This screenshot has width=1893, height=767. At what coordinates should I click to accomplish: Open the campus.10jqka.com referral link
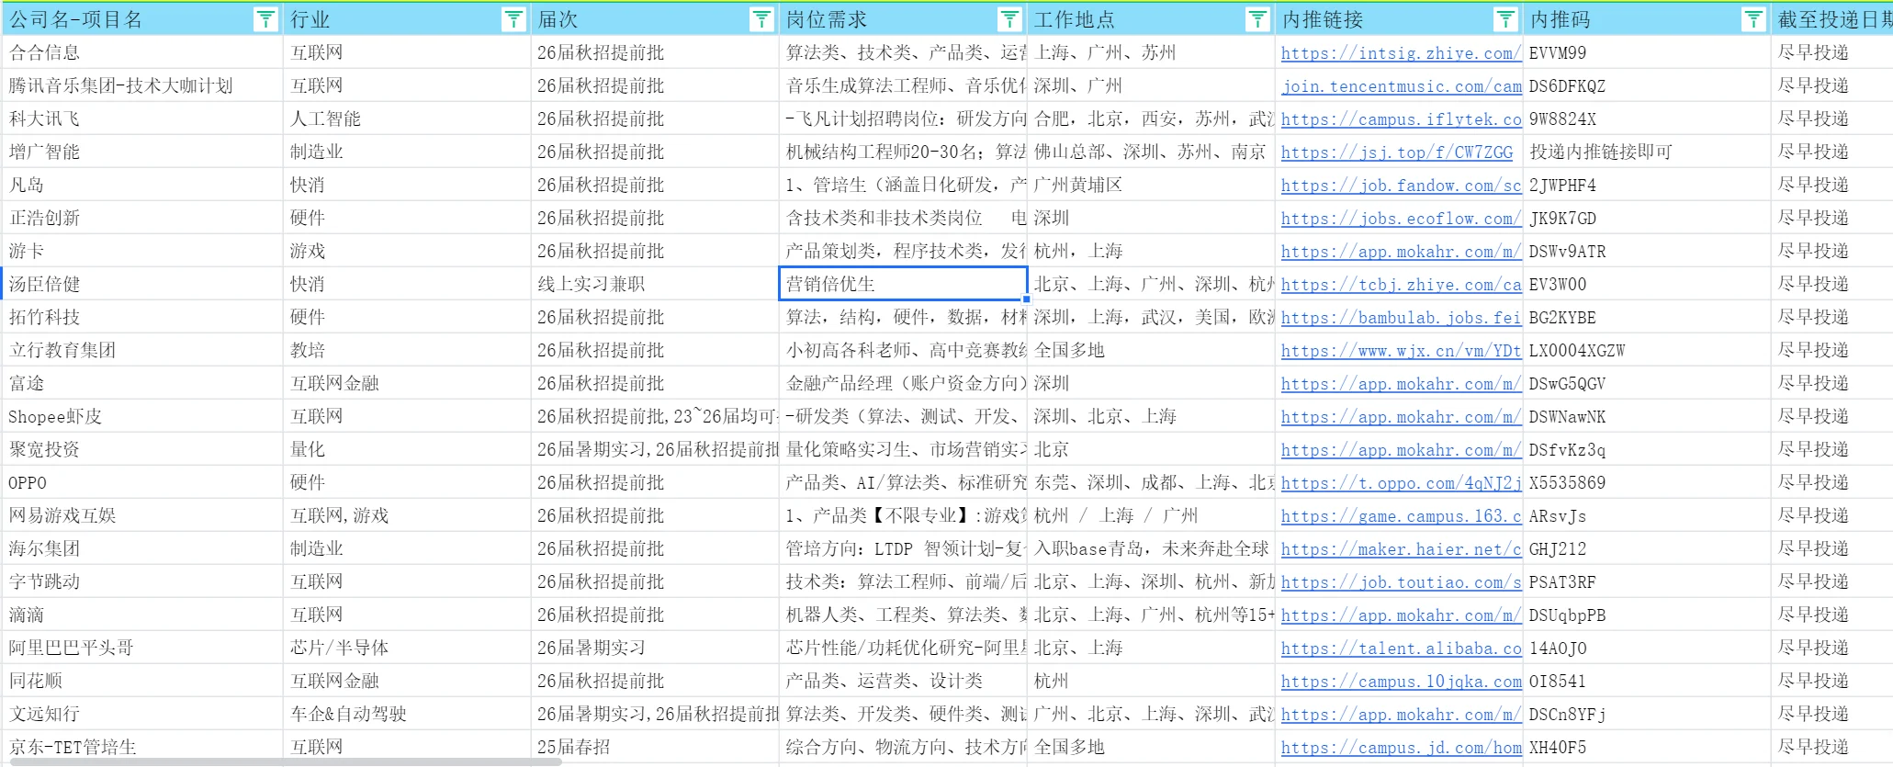point(1401,682)
